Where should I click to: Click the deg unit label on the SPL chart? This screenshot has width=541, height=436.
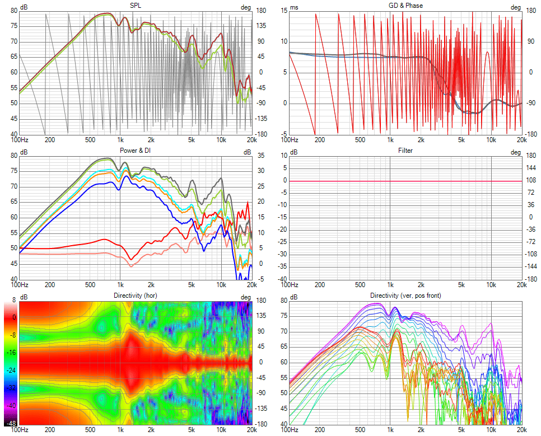pos(246,7)
